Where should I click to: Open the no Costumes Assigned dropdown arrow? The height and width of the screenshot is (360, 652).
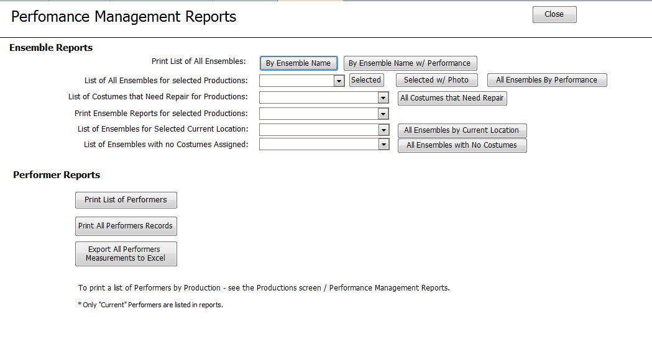click(x=383, y=144)
